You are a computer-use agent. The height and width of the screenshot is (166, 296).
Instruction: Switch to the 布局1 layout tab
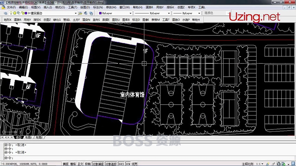[x=28, y=137]
